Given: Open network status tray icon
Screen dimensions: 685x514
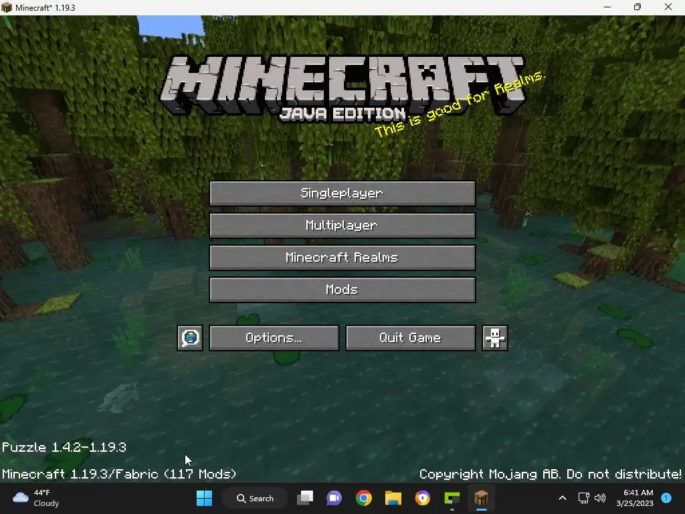Looking at the screenshot, I should [583, 498].
